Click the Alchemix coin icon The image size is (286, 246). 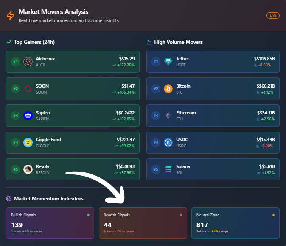coord(28,62)
